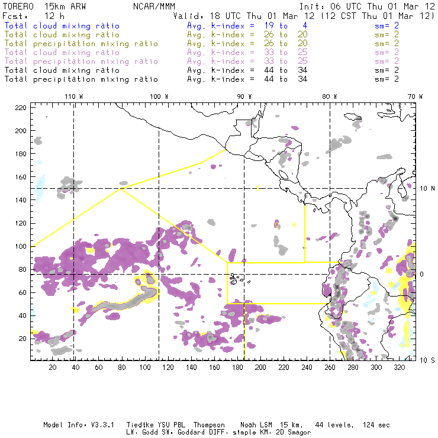The width and height of the screenshot is (438, 438).
Task: Click horizontal axis tick label "260"
Action: coord(330,368)
